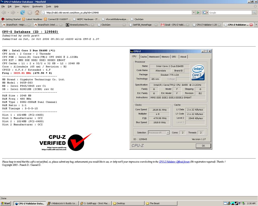The image size is (258, 206).
Task: Open the nforce680i bookmark
Action: click(115, 19)
